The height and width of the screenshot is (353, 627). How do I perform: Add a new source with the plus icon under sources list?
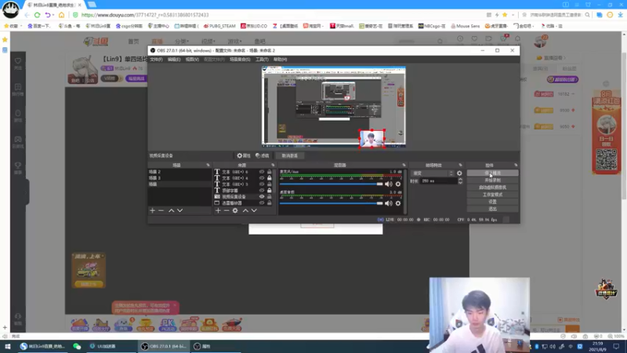[218, 210]
